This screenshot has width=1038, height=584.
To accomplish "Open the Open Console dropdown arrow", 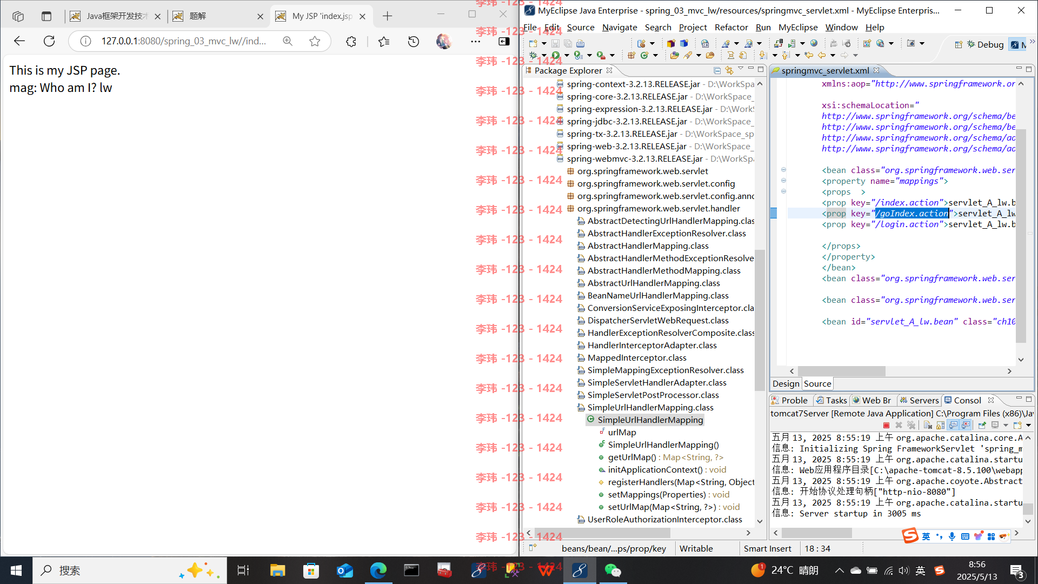I will tap(1028, 425).
